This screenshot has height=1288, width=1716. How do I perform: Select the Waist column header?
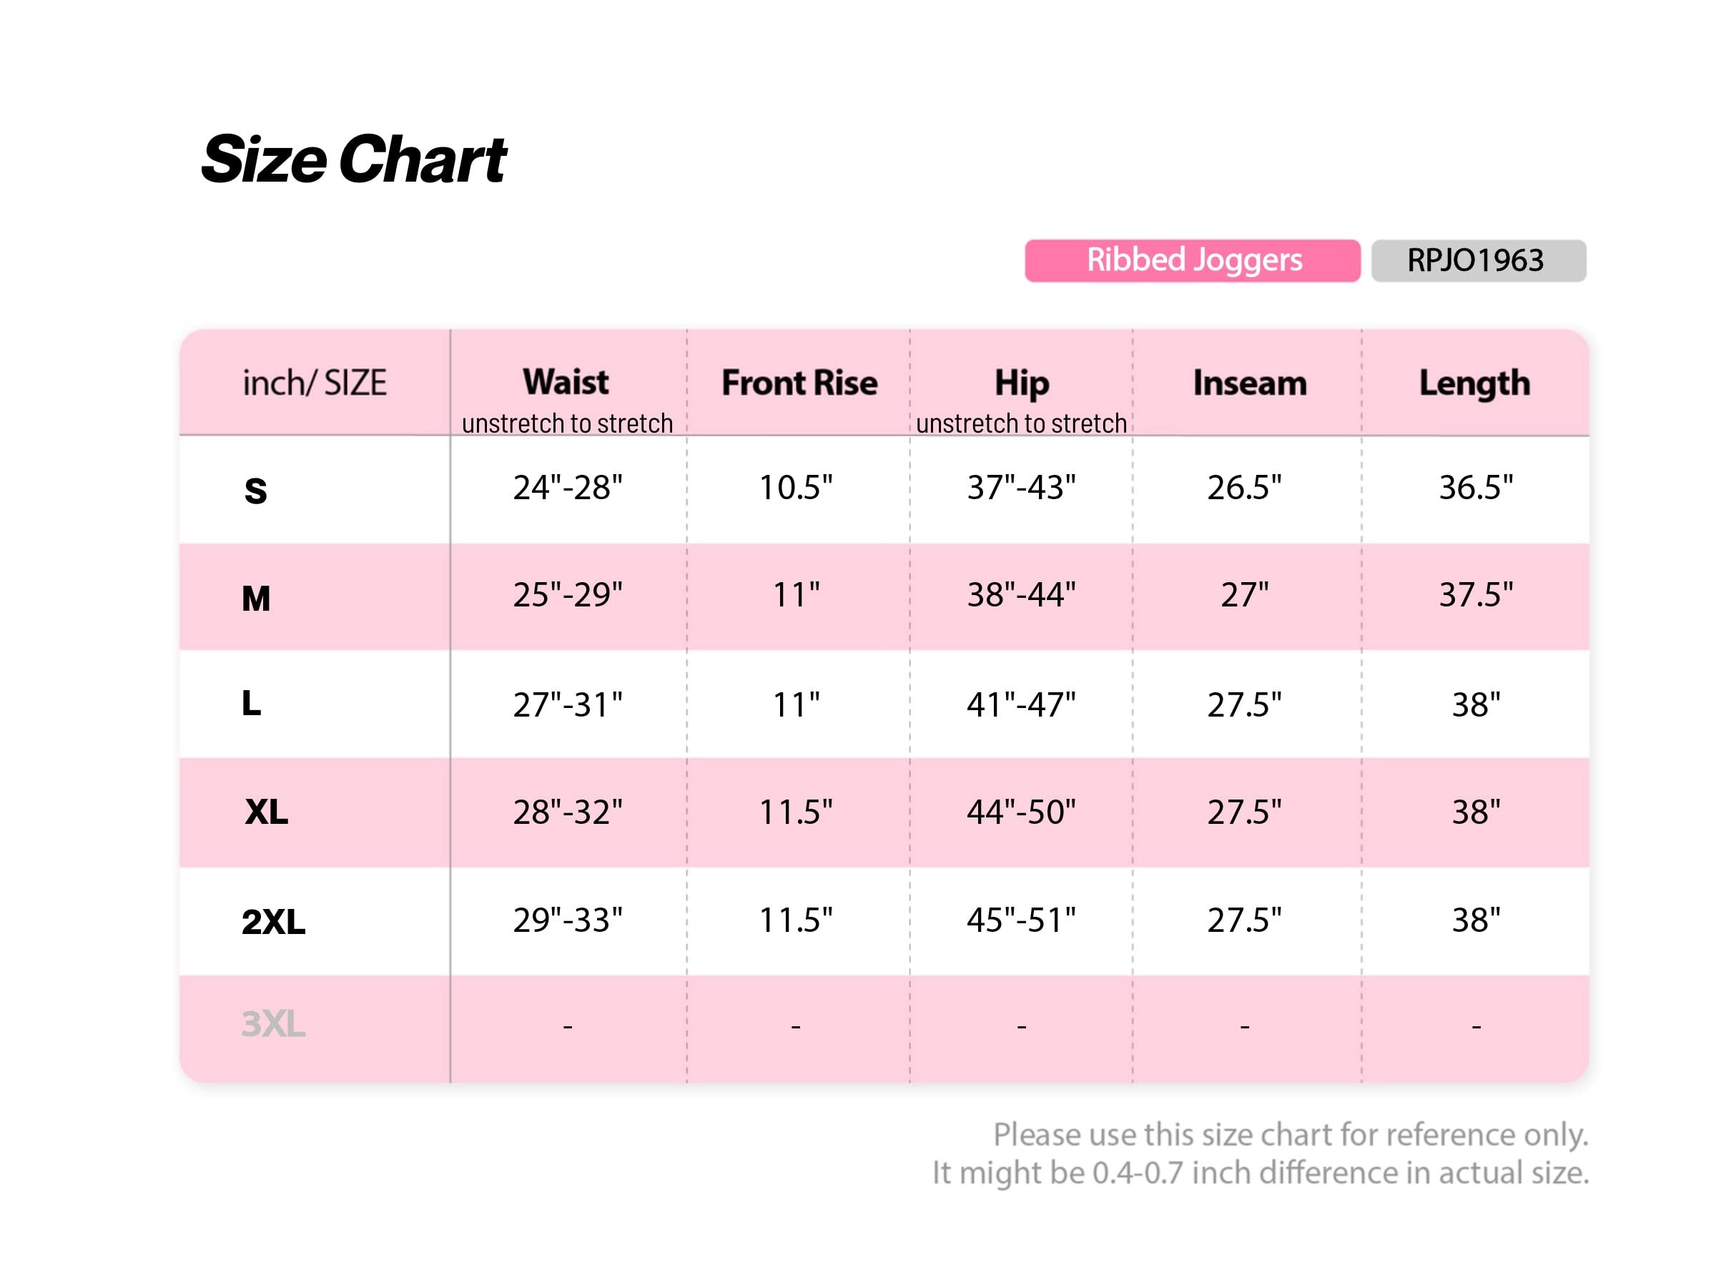click(x=566, y=382)
